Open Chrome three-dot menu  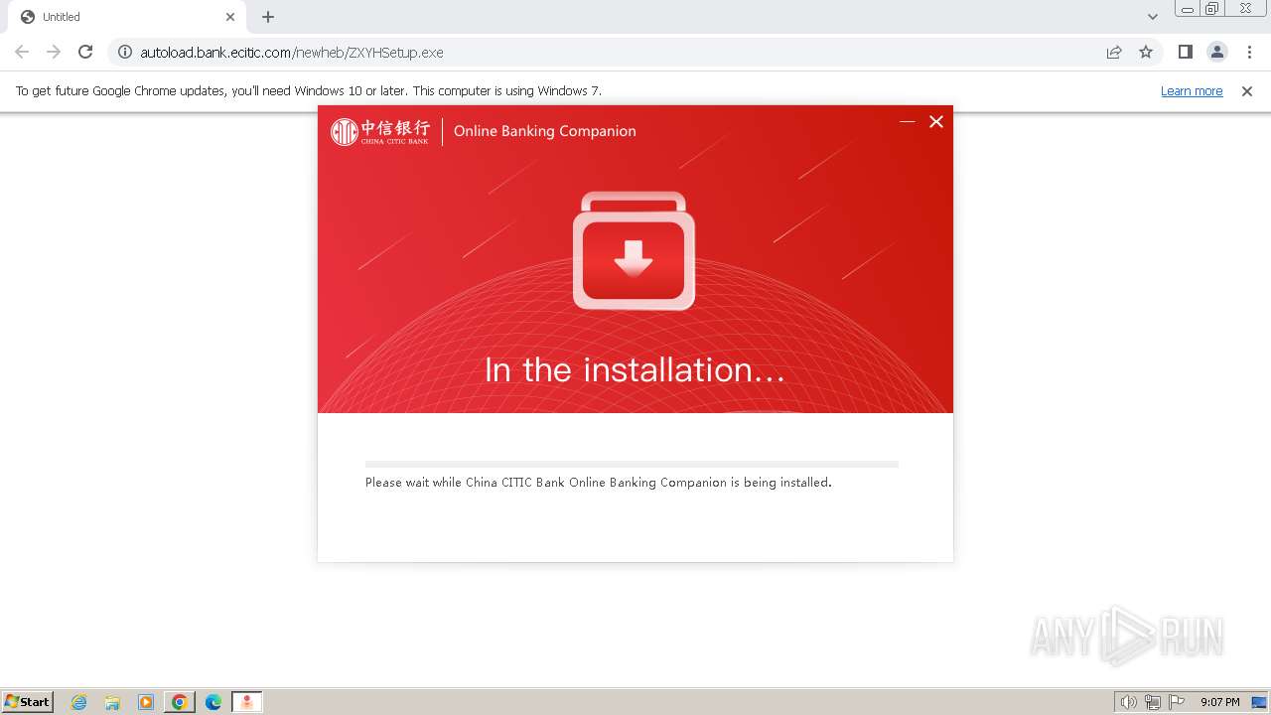click(1249, 52)
